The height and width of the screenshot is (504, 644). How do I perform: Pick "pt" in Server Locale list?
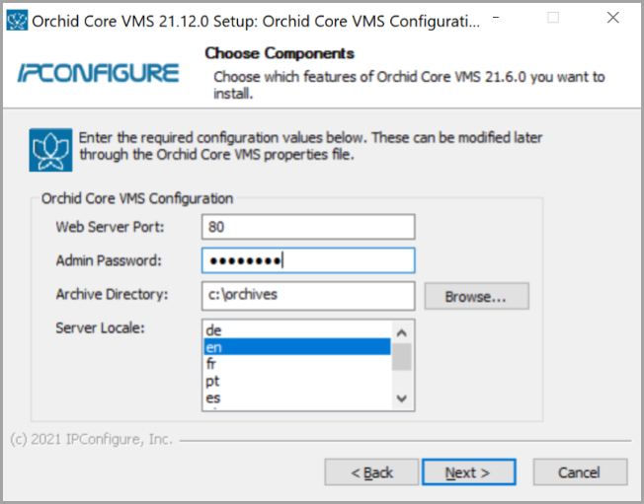[x=296, y=380]
